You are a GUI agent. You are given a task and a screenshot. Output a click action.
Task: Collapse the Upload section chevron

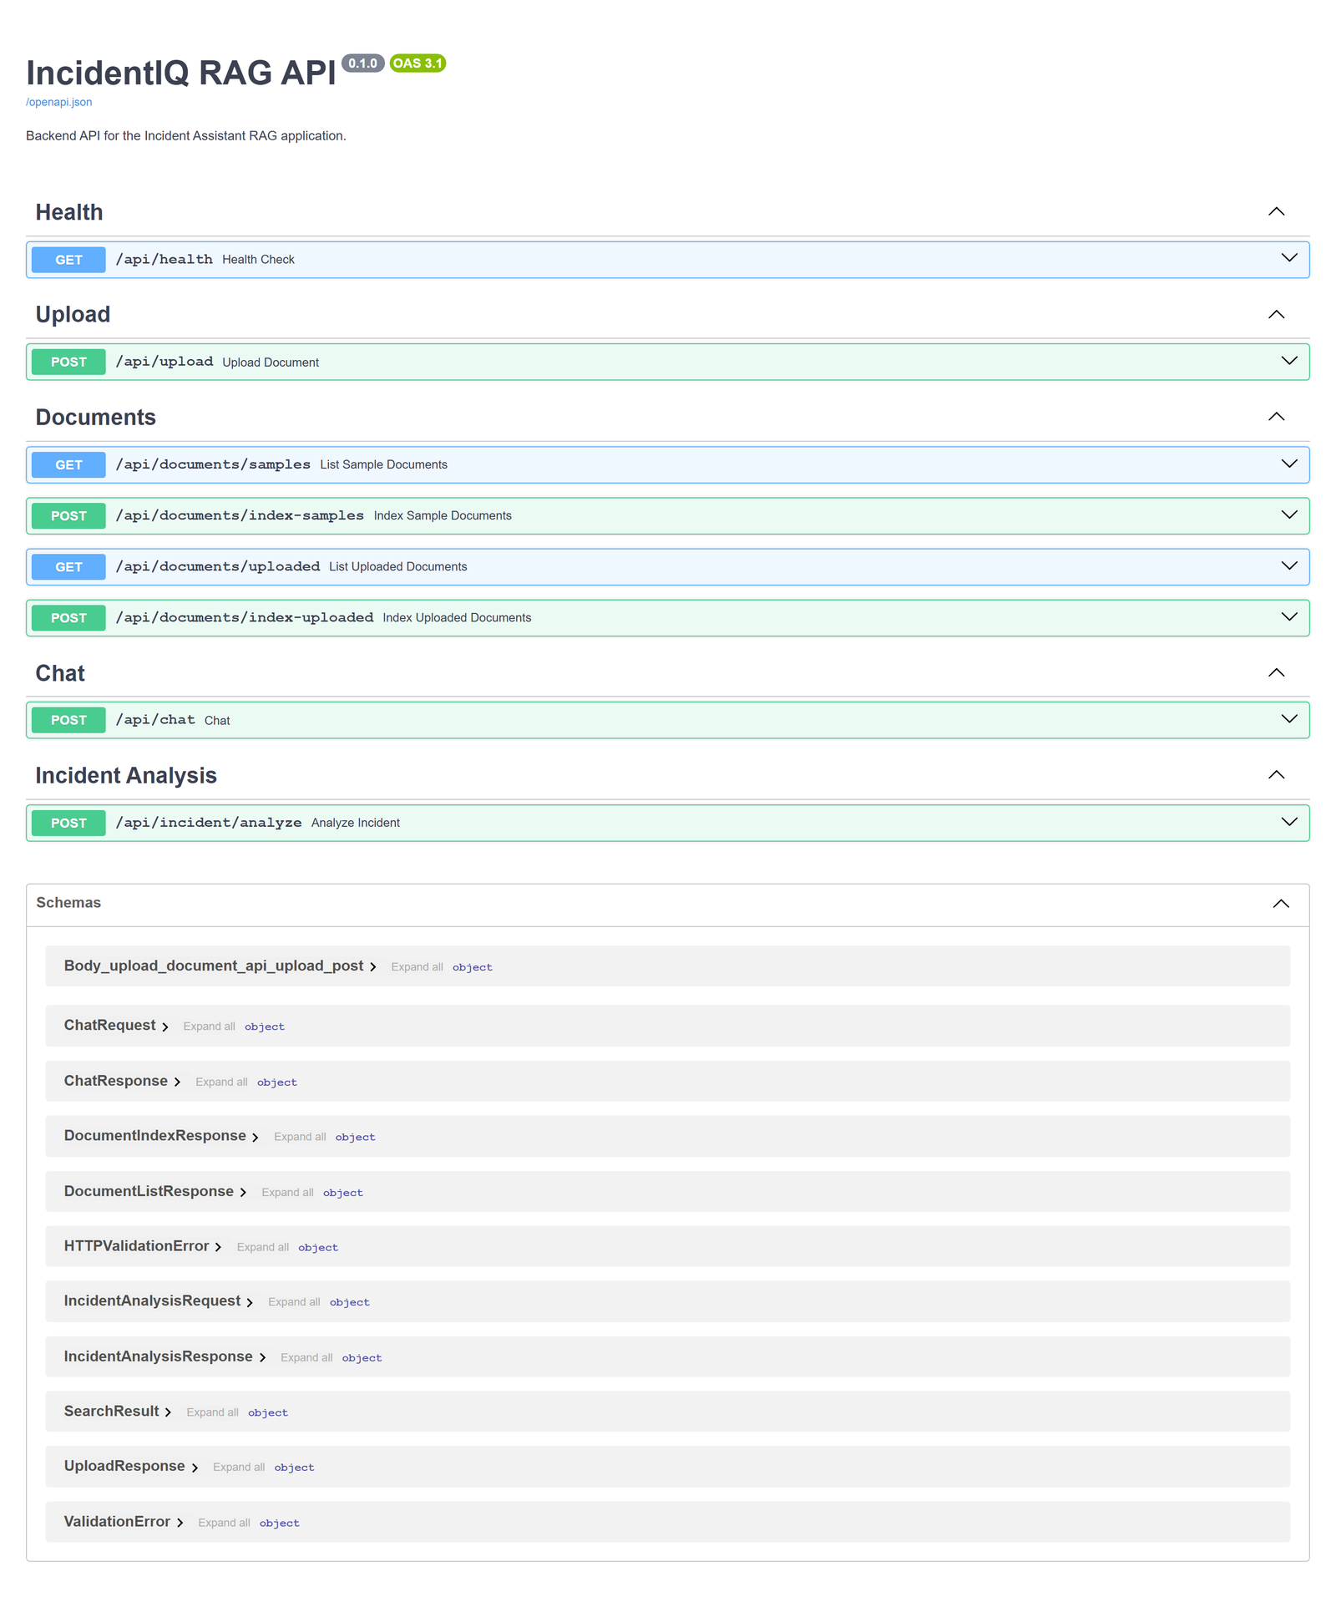(1276, 314)
